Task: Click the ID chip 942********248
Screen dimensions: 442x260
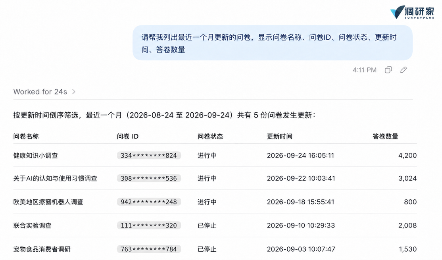Action: coord(149,202)
